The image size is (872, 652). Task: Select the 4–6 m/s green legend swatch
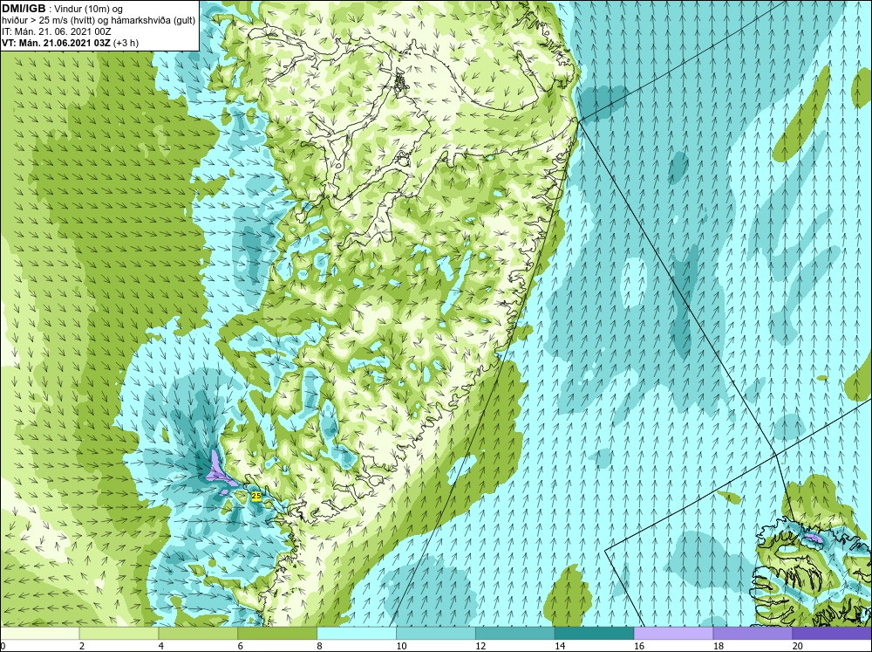pyautogui.click(x=198, y=634)
